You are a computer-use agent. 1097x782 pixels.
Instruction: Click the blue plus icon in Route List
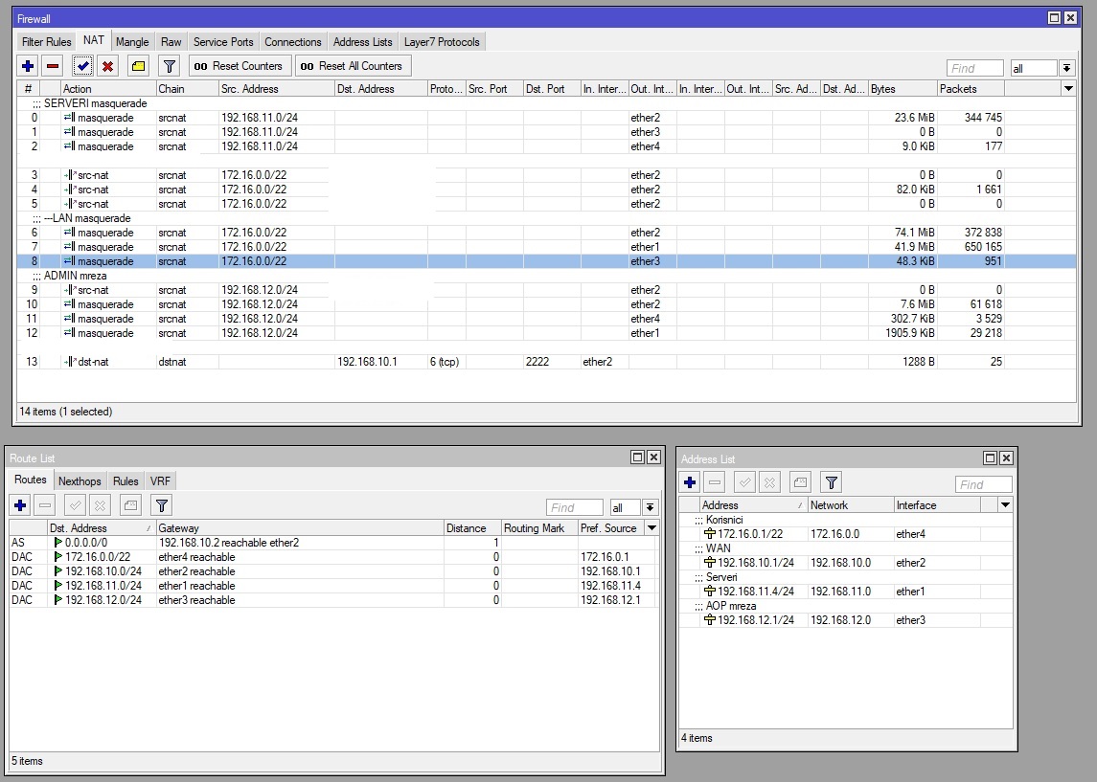click(x=20, y=505)
